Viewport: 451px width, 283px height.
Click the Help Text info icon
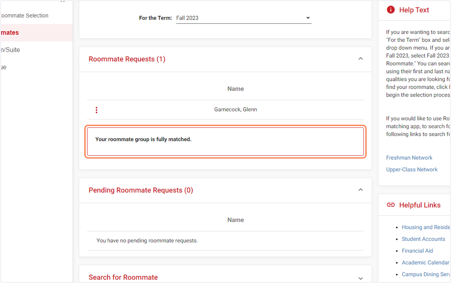pyautogui.click(x=391, y=10)
